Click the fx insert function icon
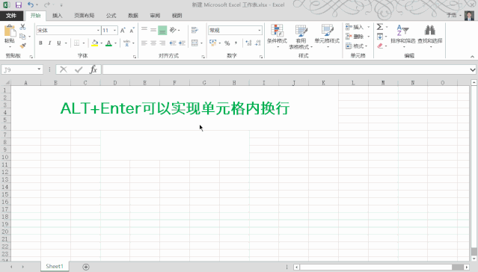Image resolution: width=478 pixels, height=272 pixels. coord(94,69)
